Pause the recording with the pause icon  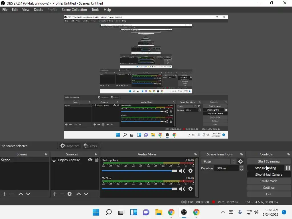click(288, 168)
